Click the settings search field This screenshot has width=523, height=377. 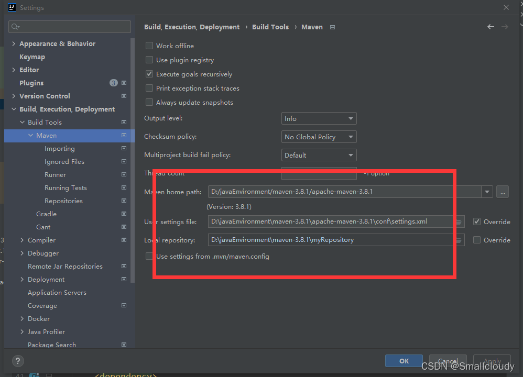tap(70, 27)
